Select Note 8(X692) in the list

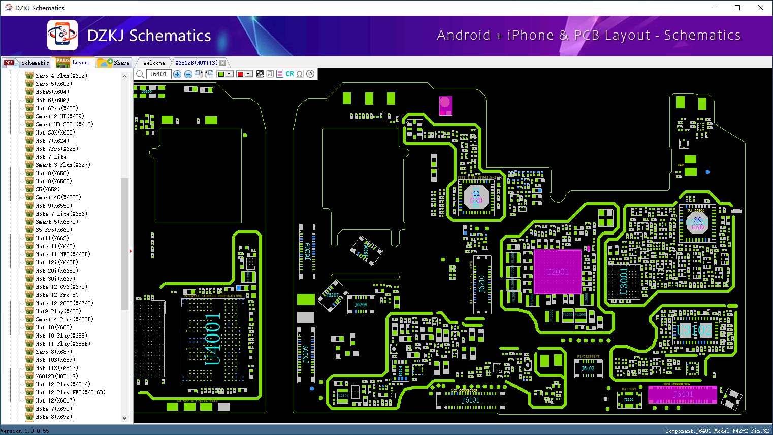tap(54, 417)
